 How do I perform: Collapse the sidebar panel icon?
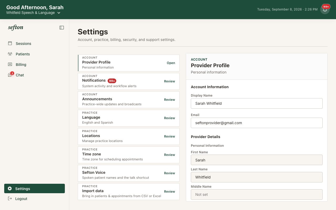[x=62, y=28]
